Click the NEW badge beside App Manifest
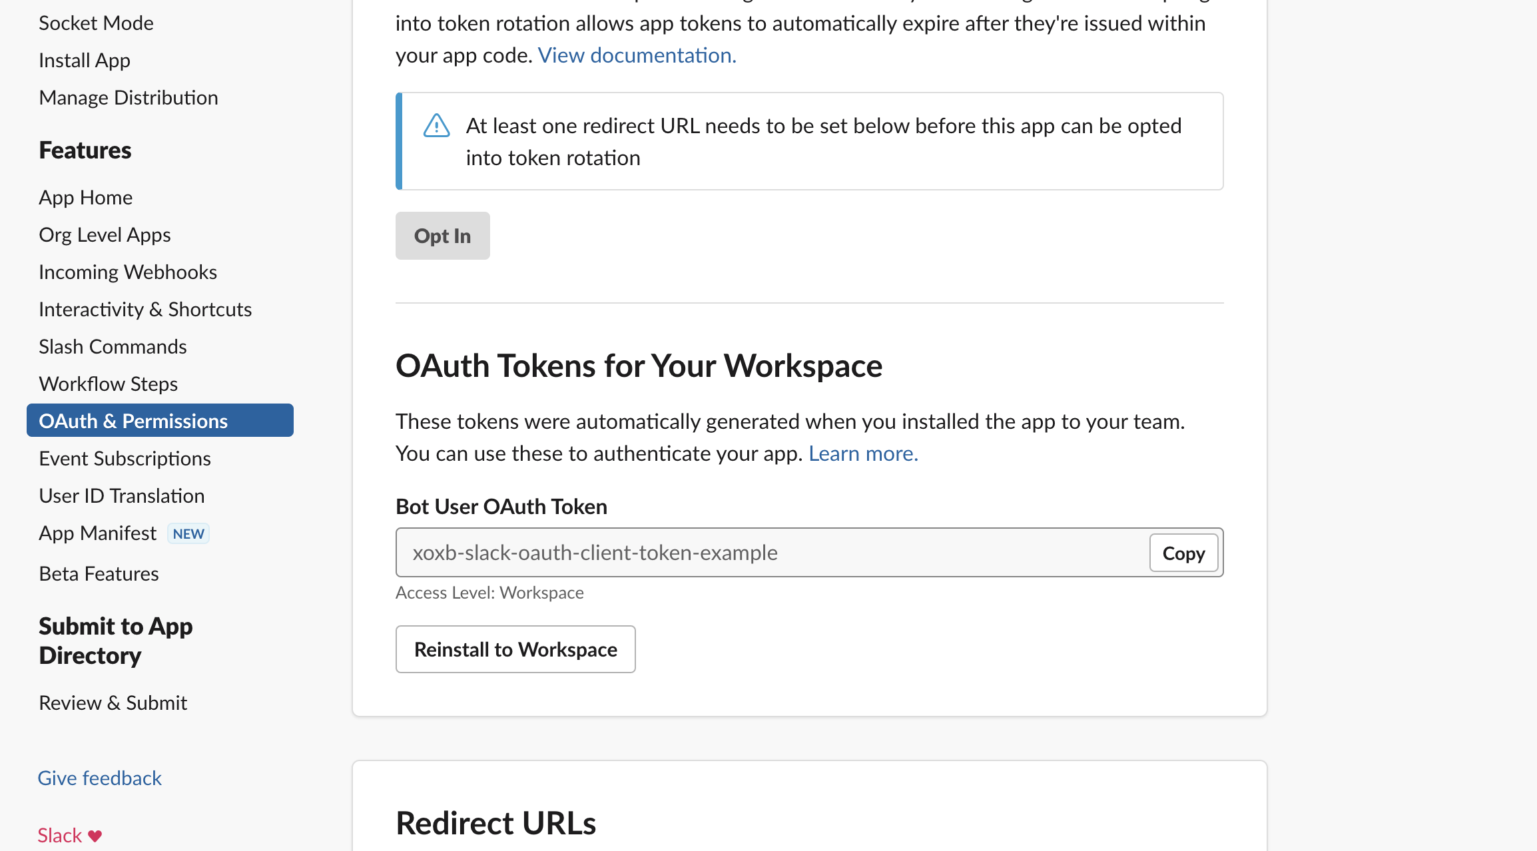Viewport: 1537px width, 851px height. coord(188,533)
